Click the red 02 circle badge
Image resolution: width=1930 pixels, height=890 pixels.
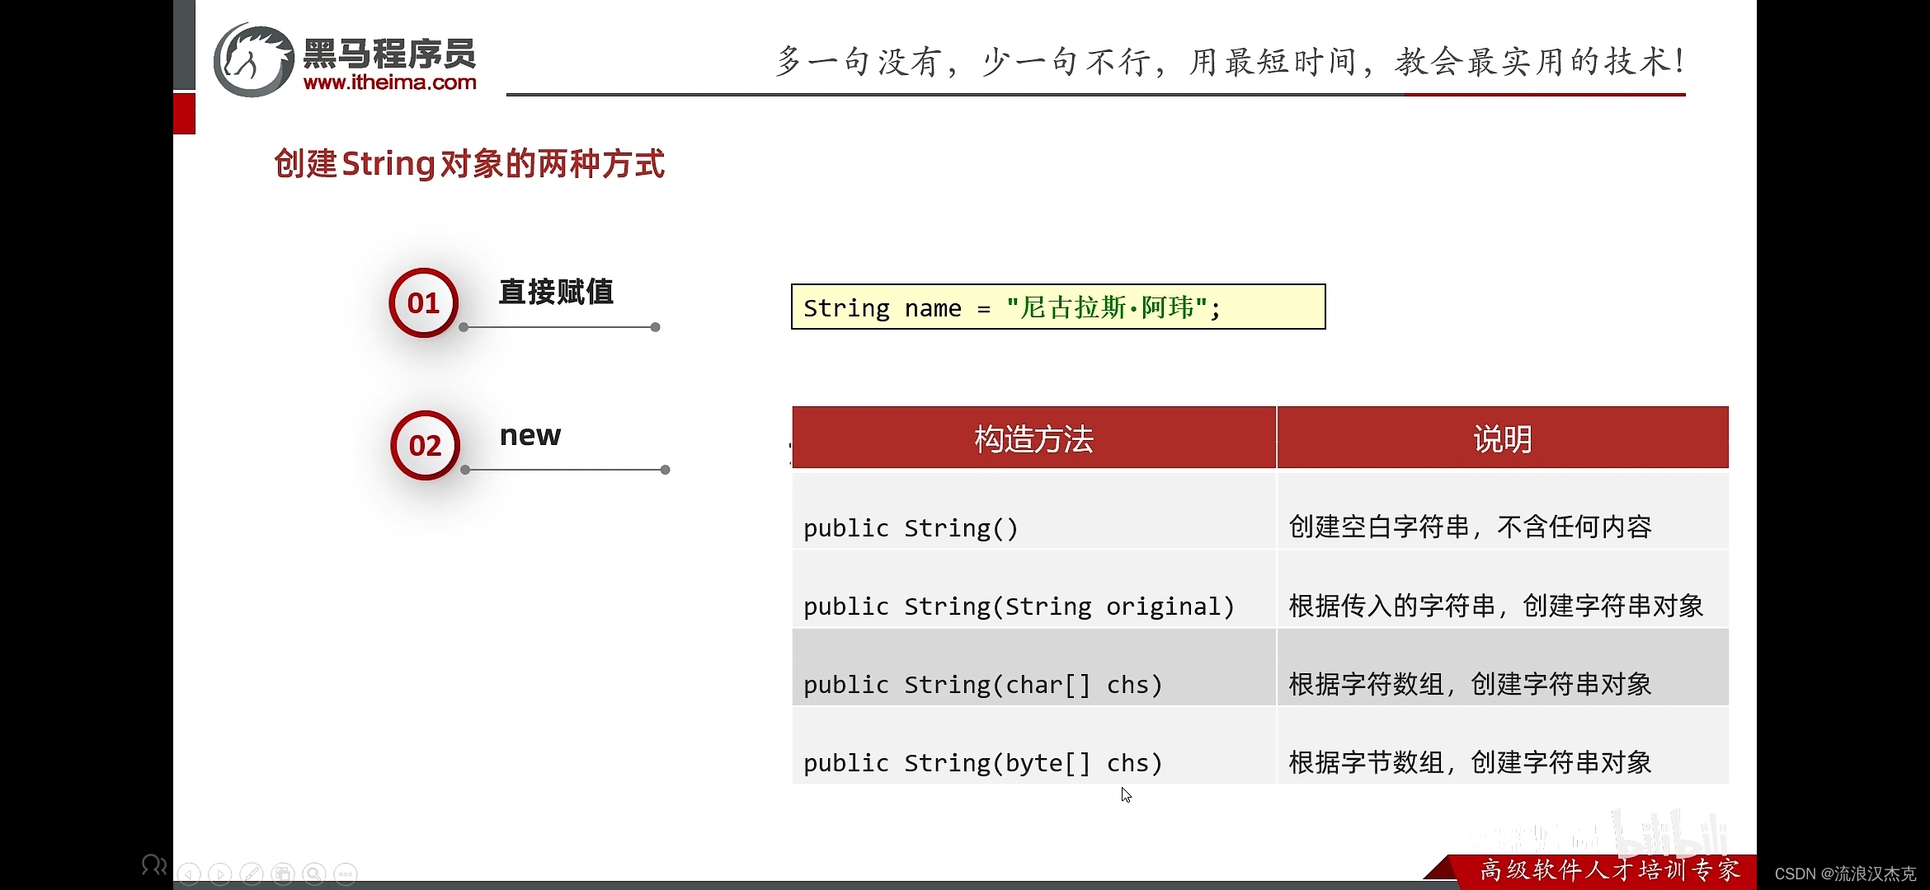(x=425, y=445)
